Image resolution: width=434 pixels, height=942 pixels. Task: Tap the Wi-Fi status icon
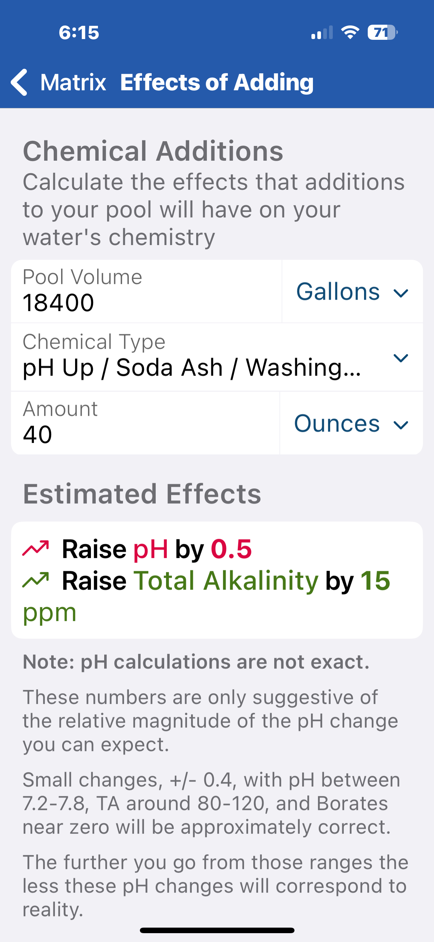350,32
